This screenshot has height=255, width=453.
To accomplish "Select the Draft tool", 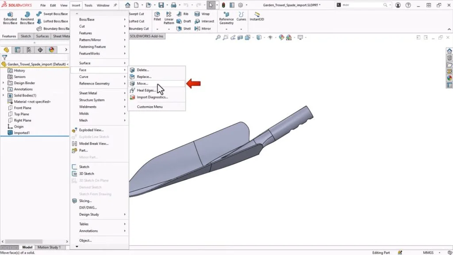I will (x=186, y=21).
